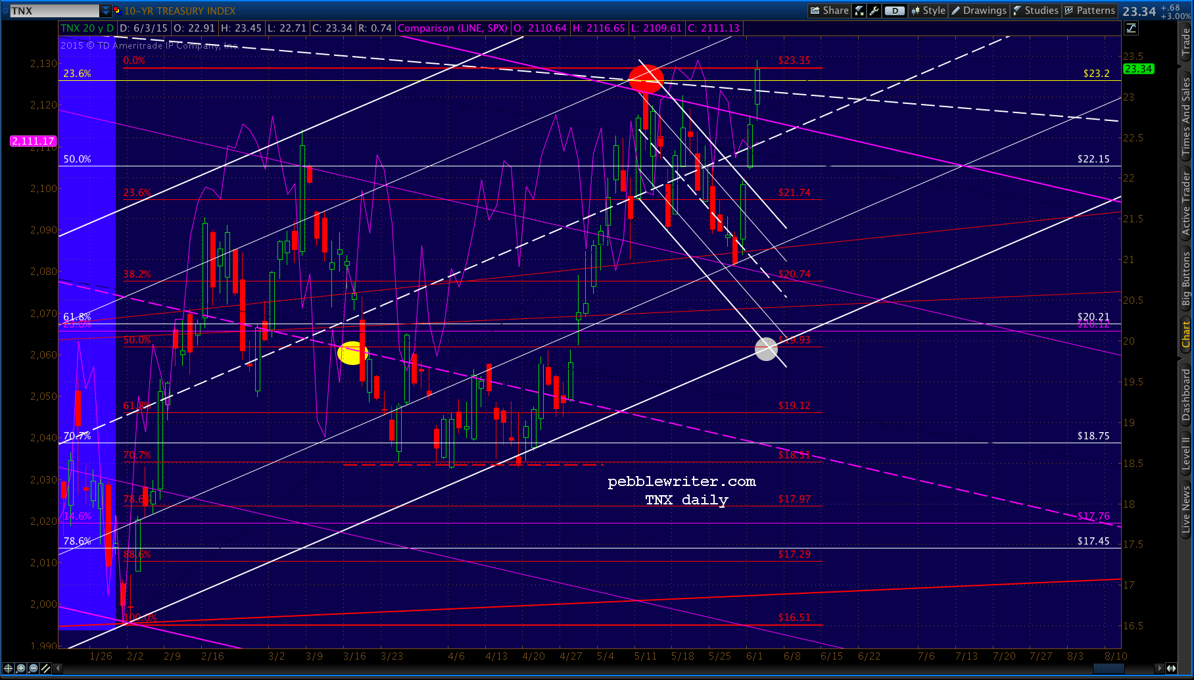Click the $22.15 white level label
This screenshot has height=680, width=1194.
[1093, 159]
